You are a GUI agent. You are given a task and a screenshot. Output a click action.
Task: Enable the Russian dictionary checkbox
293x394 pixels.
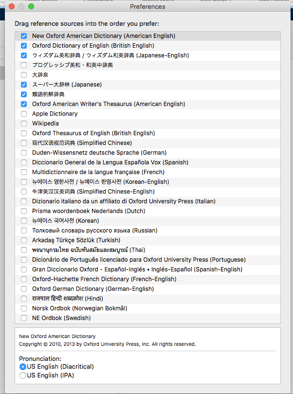click(24, 231)
